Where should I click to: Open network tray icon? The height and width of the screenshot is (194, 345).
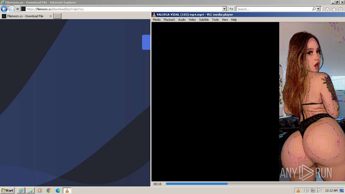(x=313, y=190)
